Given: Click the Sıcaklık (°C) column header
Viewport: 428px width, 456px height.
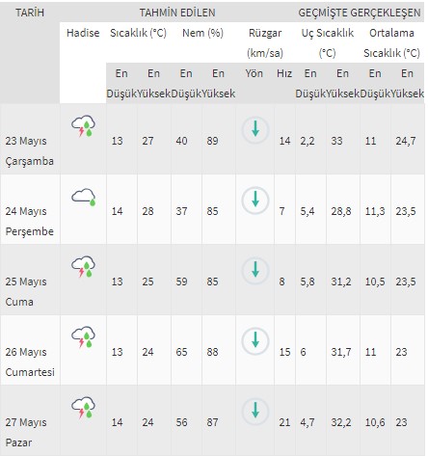Looking at the screenshot, I should [x=138, y=33].
